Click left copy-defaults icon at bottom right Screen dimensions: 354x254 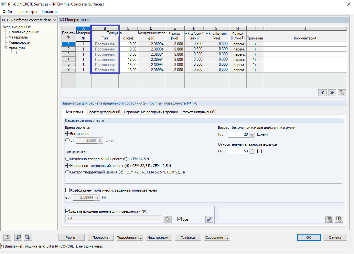point(329,219)
